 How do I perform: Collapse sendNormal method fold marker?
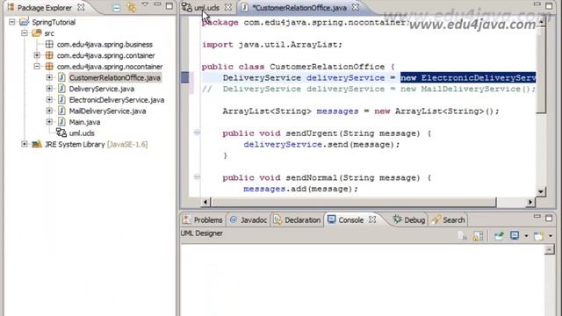(x=197, y=176)
